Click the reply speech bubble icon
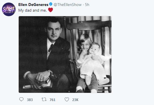The height and width of the screenshot is (105, 154). point(21,99)
